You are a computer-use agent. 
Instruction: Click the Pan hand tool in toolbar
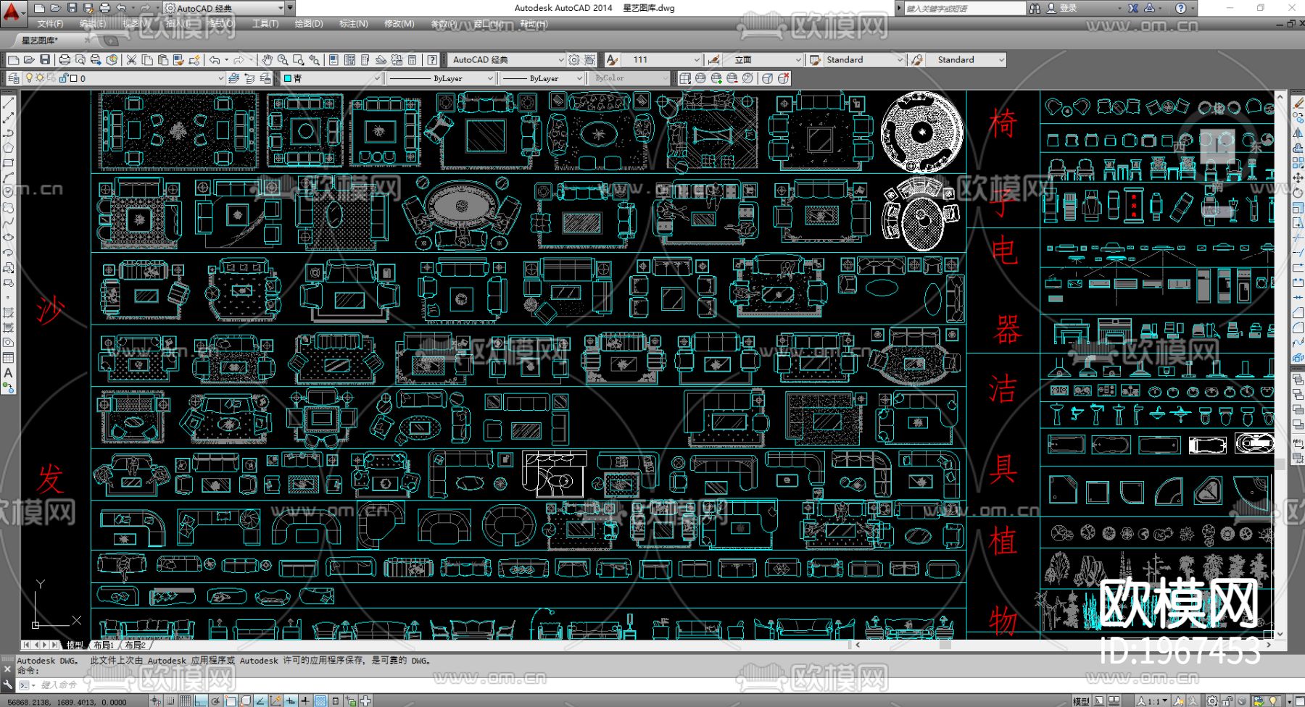[x=268, y=60]
